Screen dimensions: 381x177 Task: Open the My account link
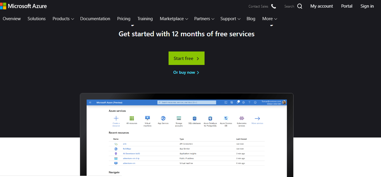(x=322, y=6)
